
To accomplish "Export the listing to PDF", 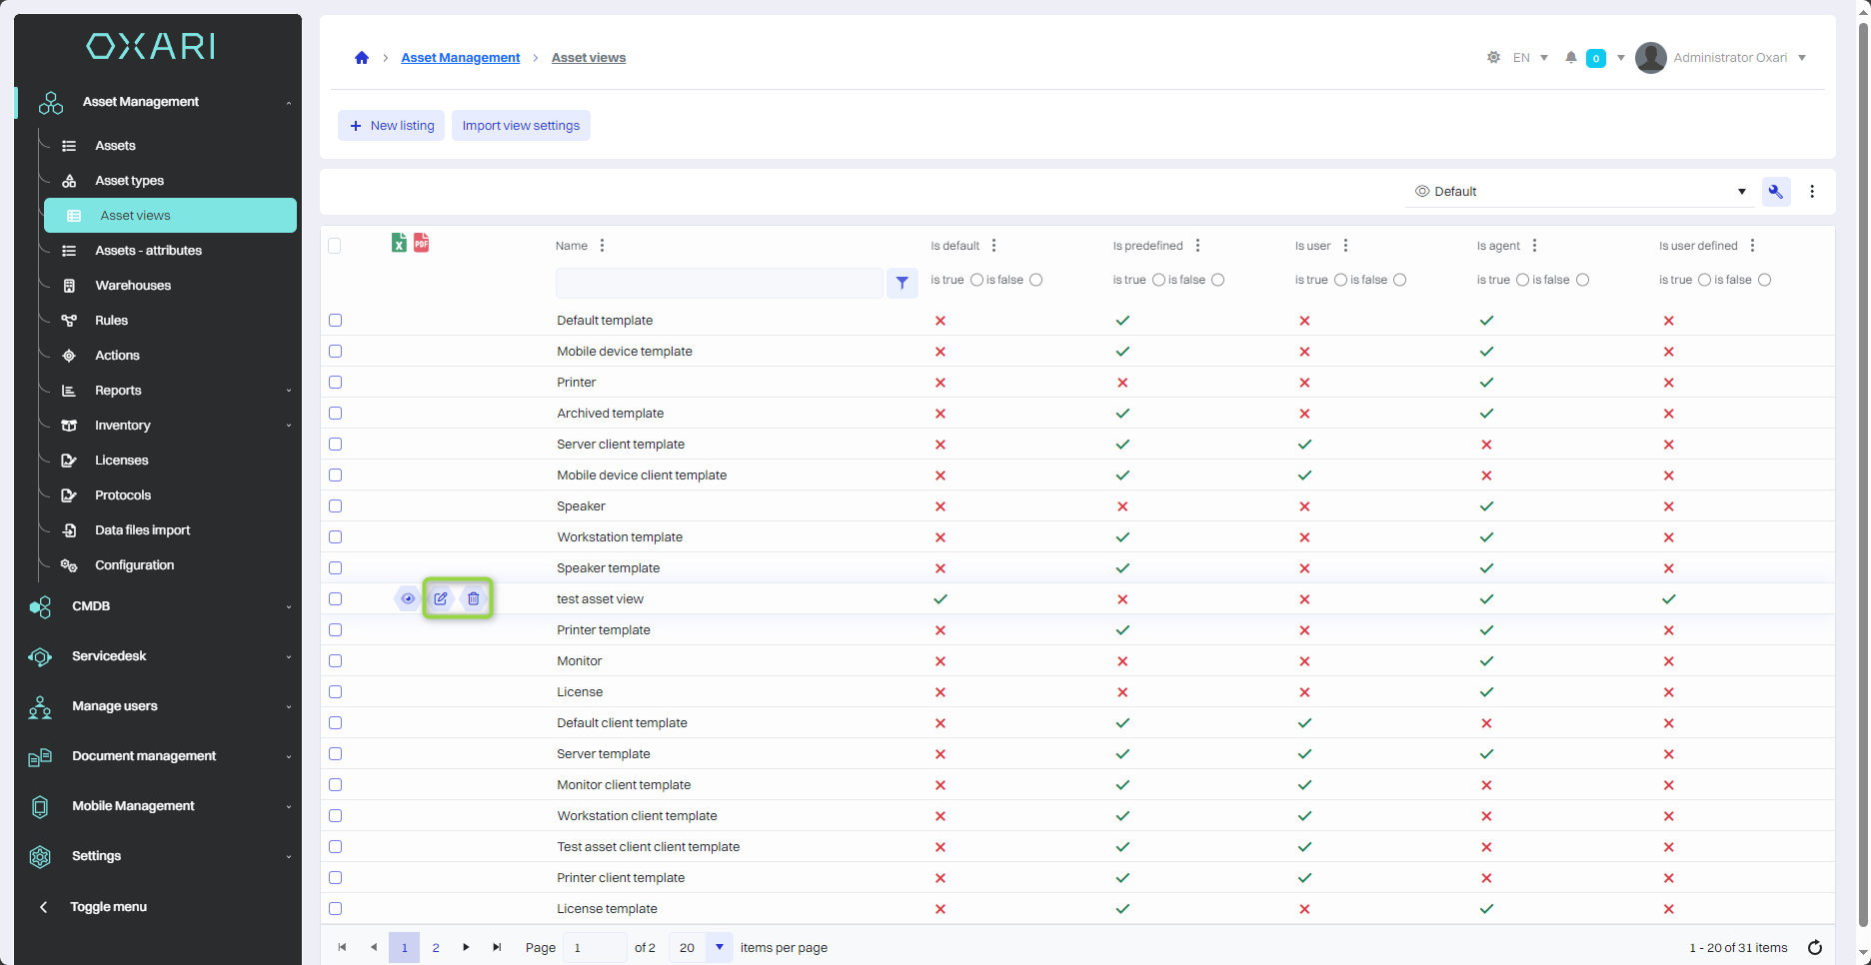I will click(x=422, y=243).
